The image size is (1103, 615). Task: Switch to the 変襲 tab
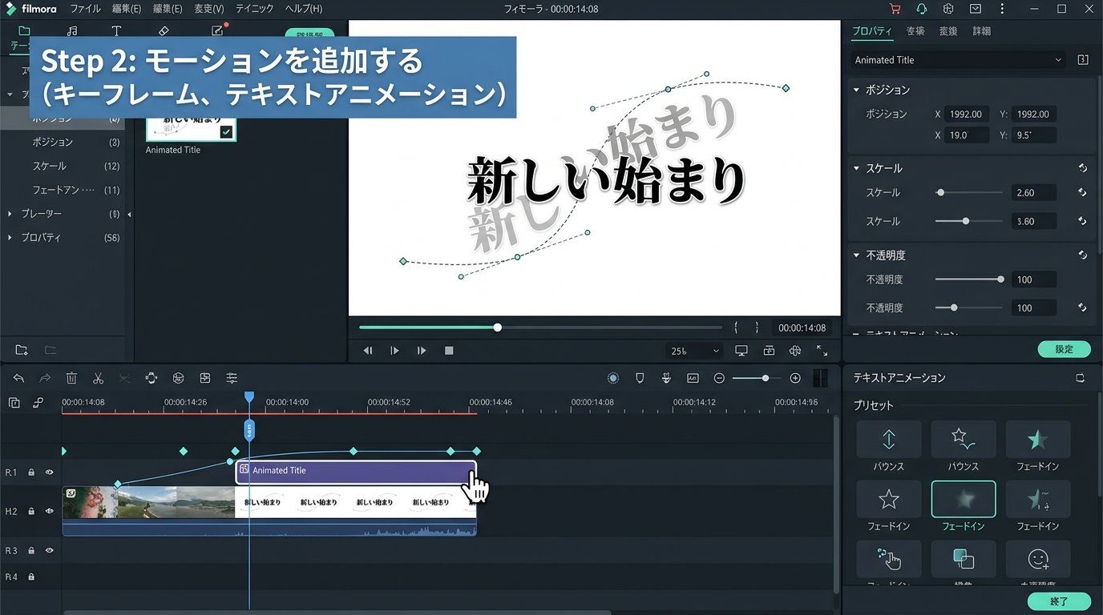tap(948, 31)
